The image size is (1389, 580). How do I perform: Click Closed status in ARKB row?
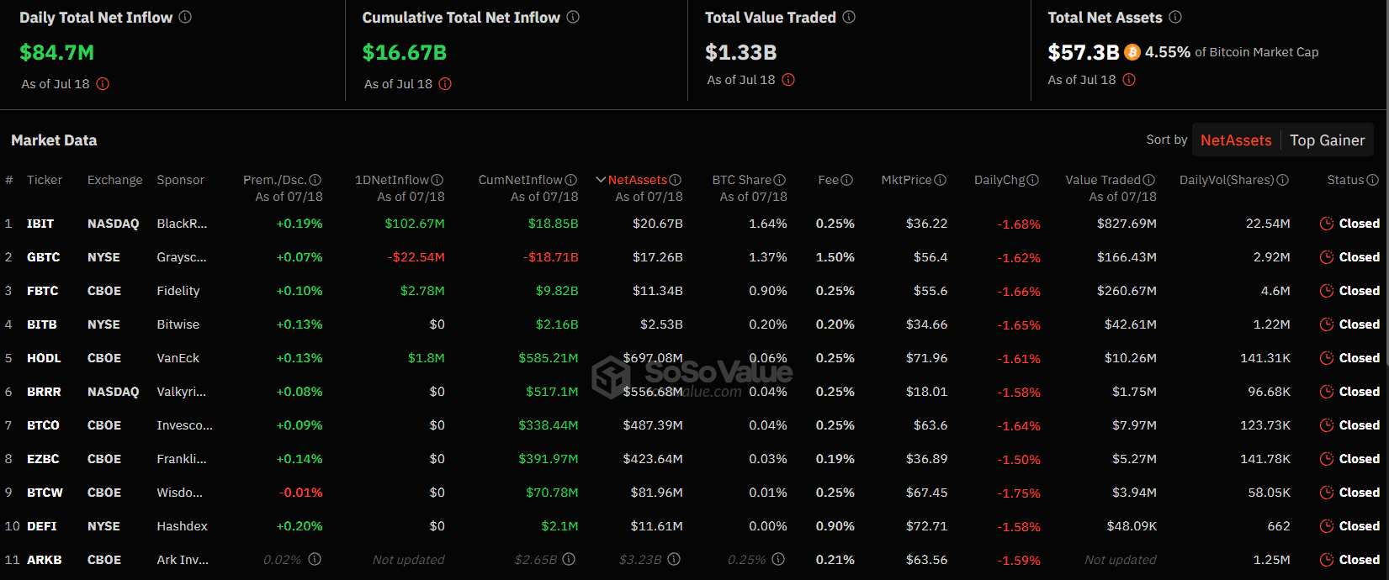coord(1360,560)
